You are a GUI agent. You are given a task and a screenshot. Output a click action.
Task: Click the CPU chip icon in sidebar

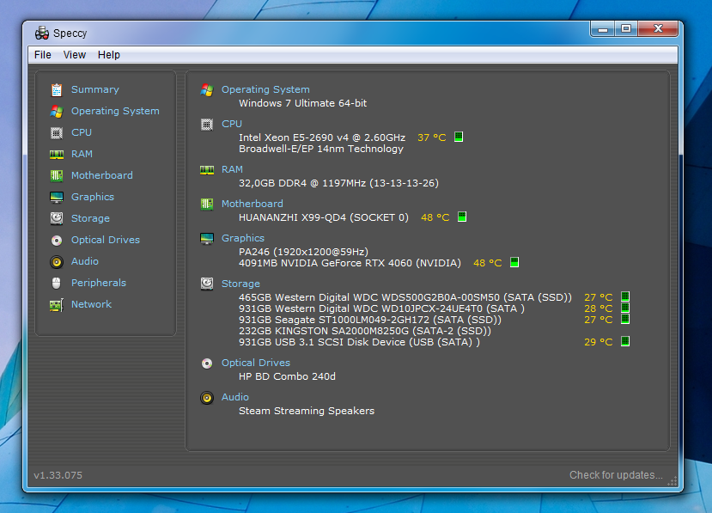[57, 132]
